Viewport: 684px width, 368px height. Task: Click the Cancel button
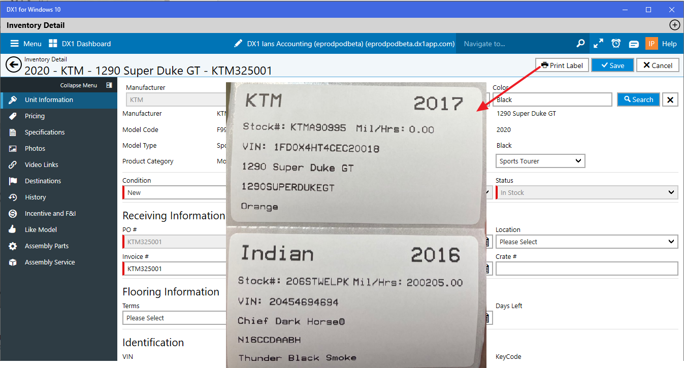[x=658, y=65]
